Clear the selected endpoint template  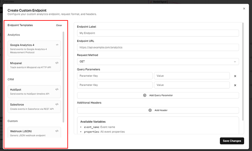click(59, 25)
